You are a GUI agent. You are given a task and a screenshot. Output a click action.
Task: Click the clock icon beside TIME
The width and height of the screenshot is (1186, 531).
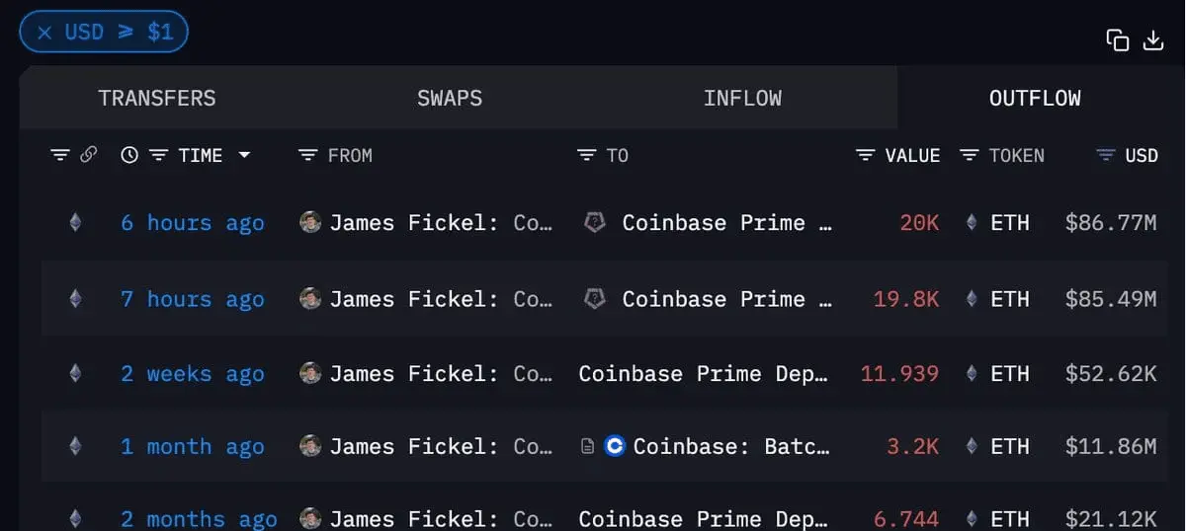point(129,155)
